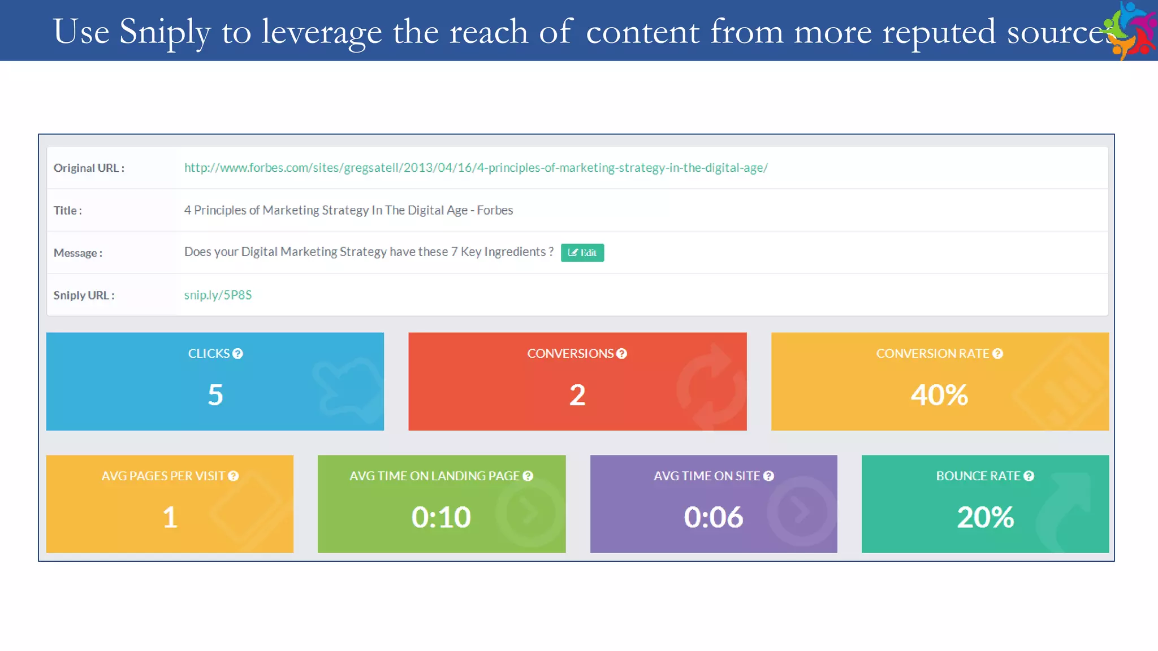Click the BOUNCE RATE heading
The width and height of the screenshot is (1158, 651).
978,476
